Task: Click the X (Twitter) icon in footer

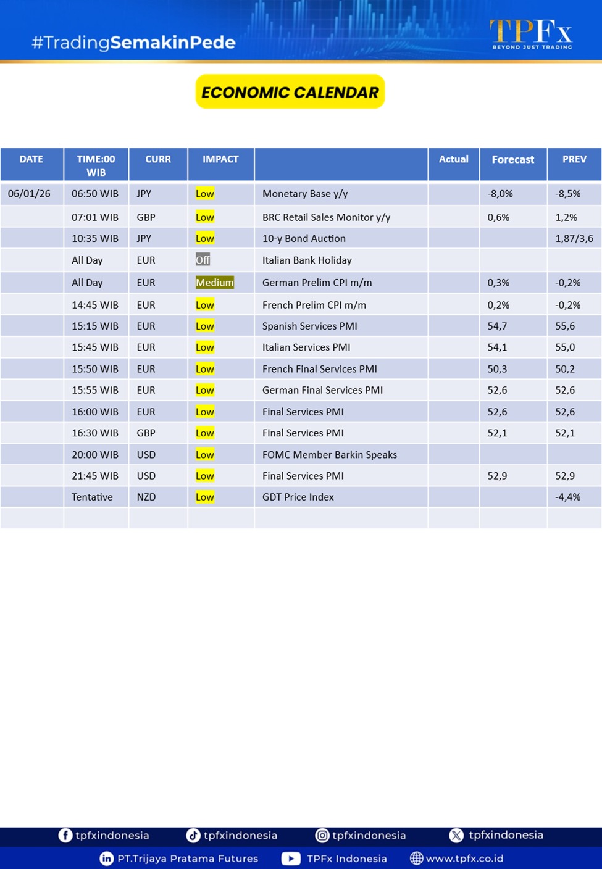Action: click(x=456, y=835)
